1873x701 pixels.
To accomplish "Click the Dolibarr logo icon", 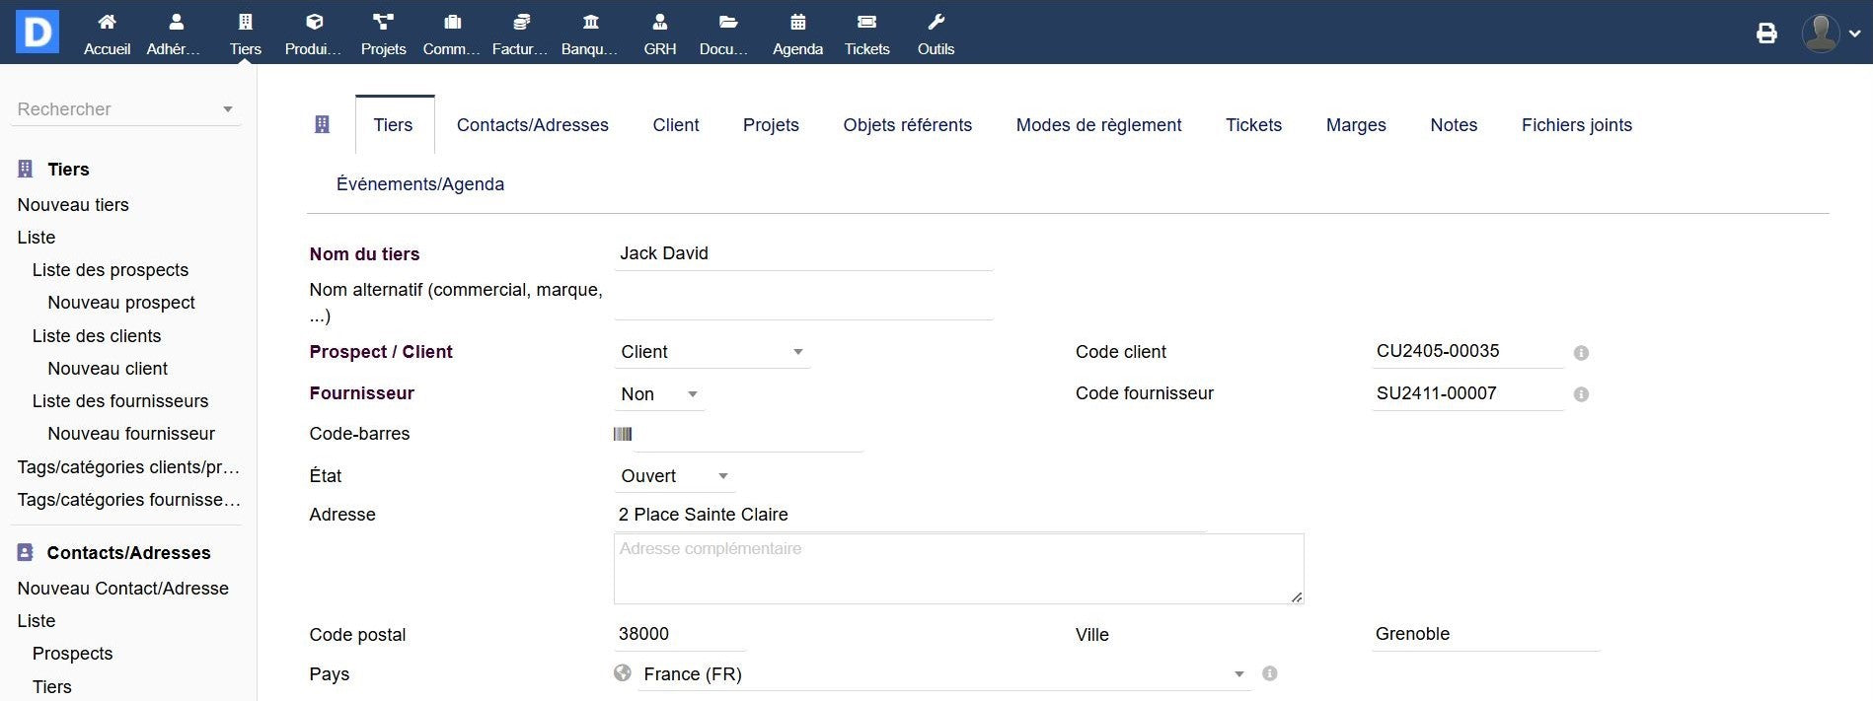I will click(37, 32).
